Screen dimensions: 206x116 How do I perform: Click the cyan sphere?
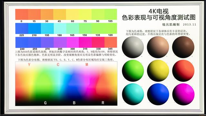(133, 94)
